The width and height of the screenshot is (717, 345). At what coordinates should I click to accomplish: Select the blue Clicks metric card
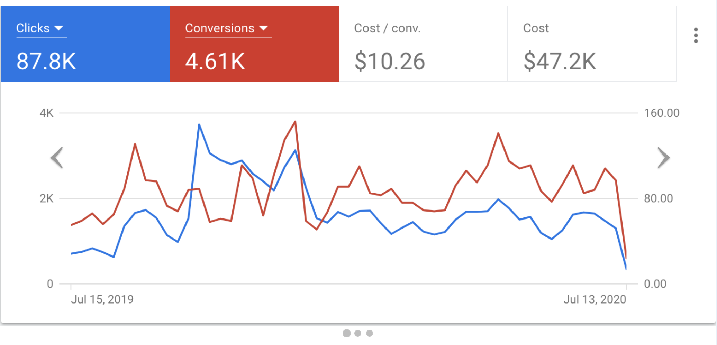click(x=85, y=44)
